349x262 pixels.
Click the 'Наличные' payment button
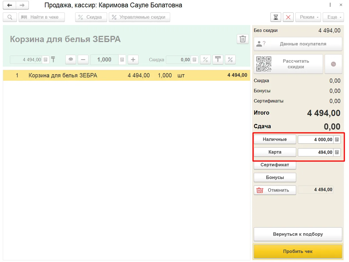(275, 139)
